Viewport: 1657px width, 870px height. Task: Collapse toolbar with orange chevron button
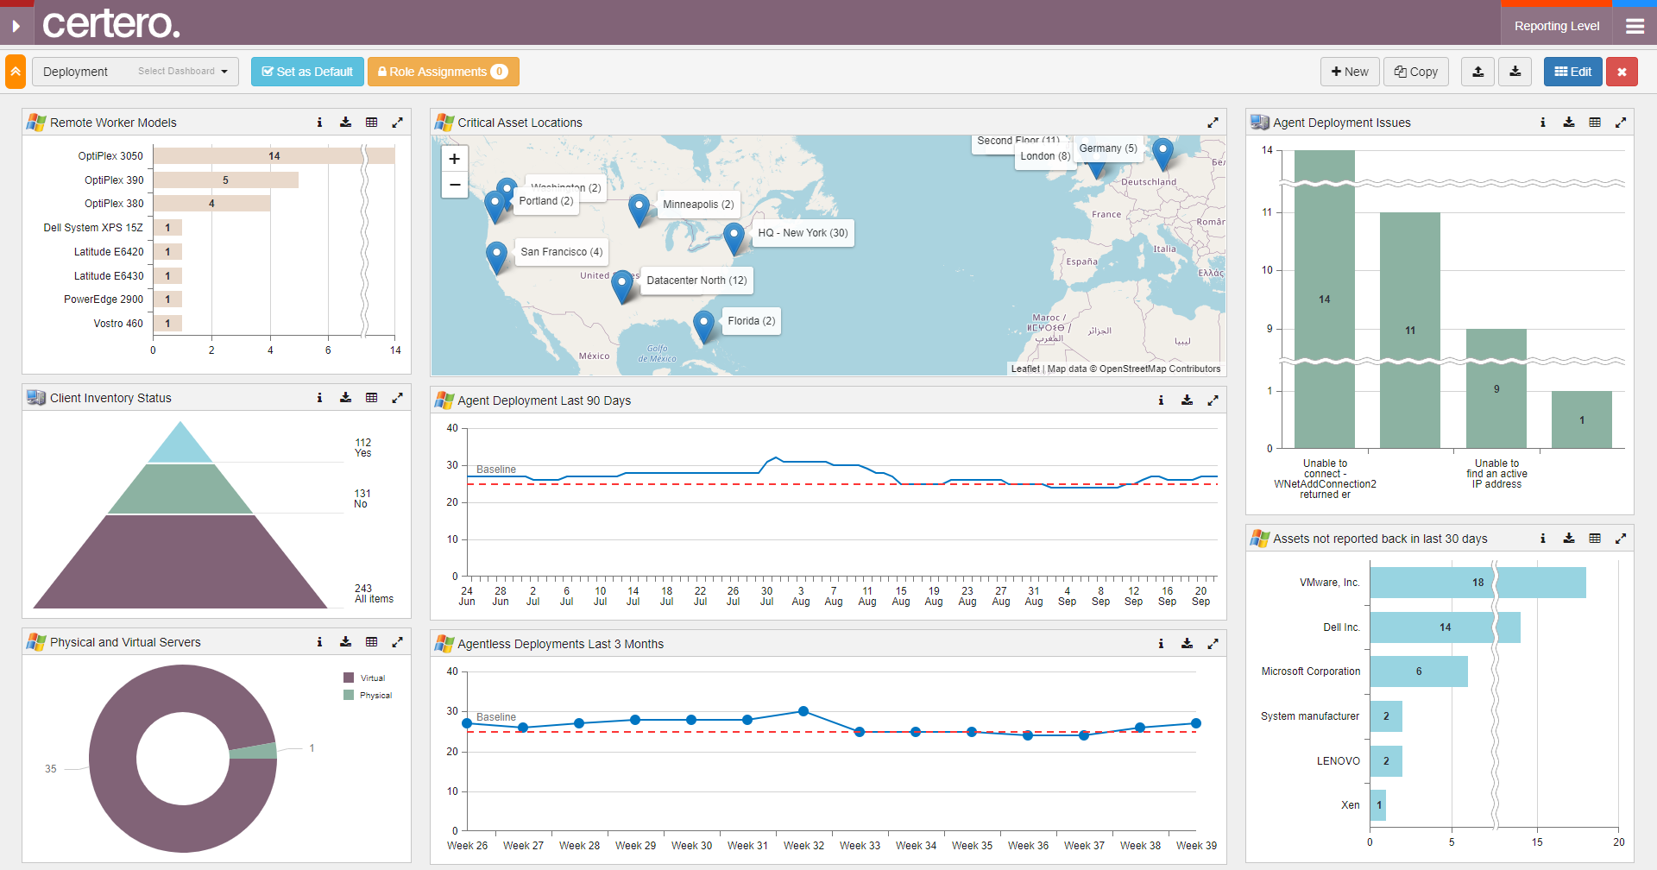[x=16, y=72]
